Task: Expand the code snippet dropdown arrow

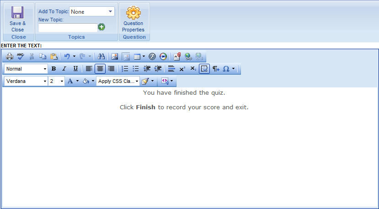Action: point(171,81)
